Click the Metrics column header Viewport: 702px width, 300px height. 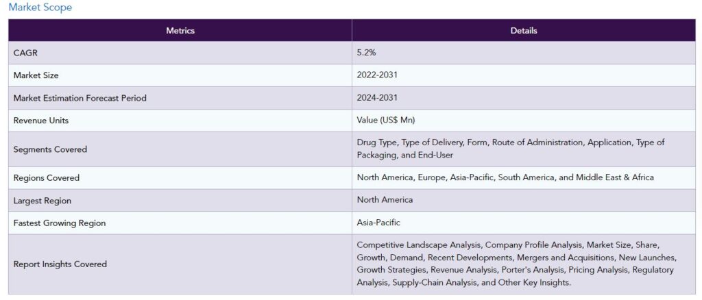tap(180, 31)
